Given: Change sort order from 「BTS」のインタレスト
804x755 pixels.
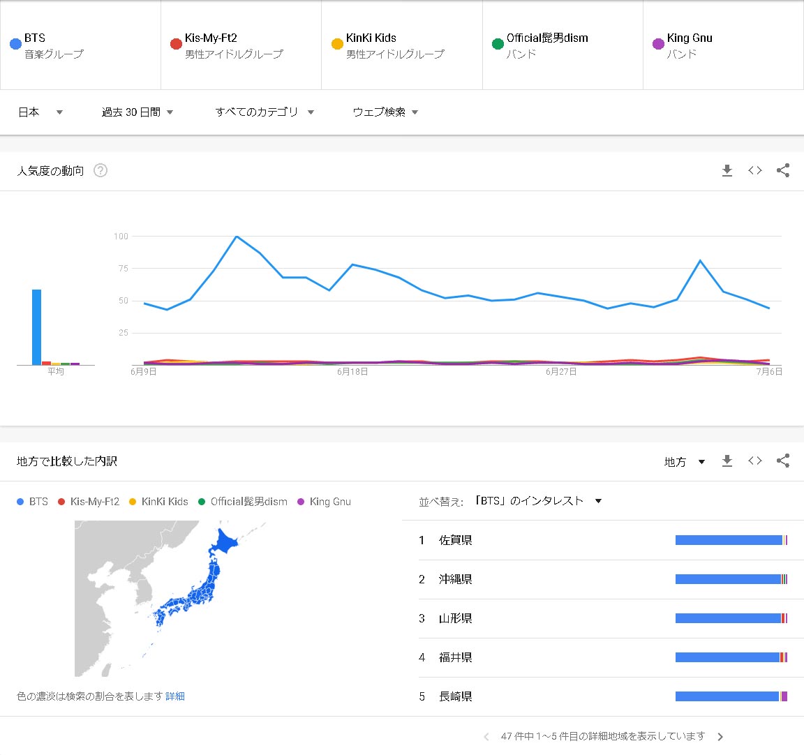Looking at the screenshot, I should (x=537, y=501).
